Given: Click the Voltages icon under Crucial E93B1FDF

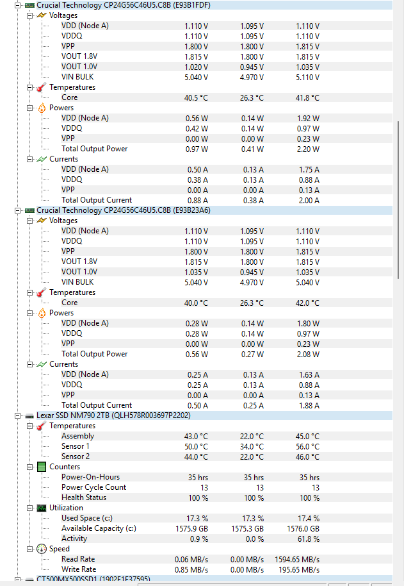Looking at the screenshot, I should [x=42, y=15].
